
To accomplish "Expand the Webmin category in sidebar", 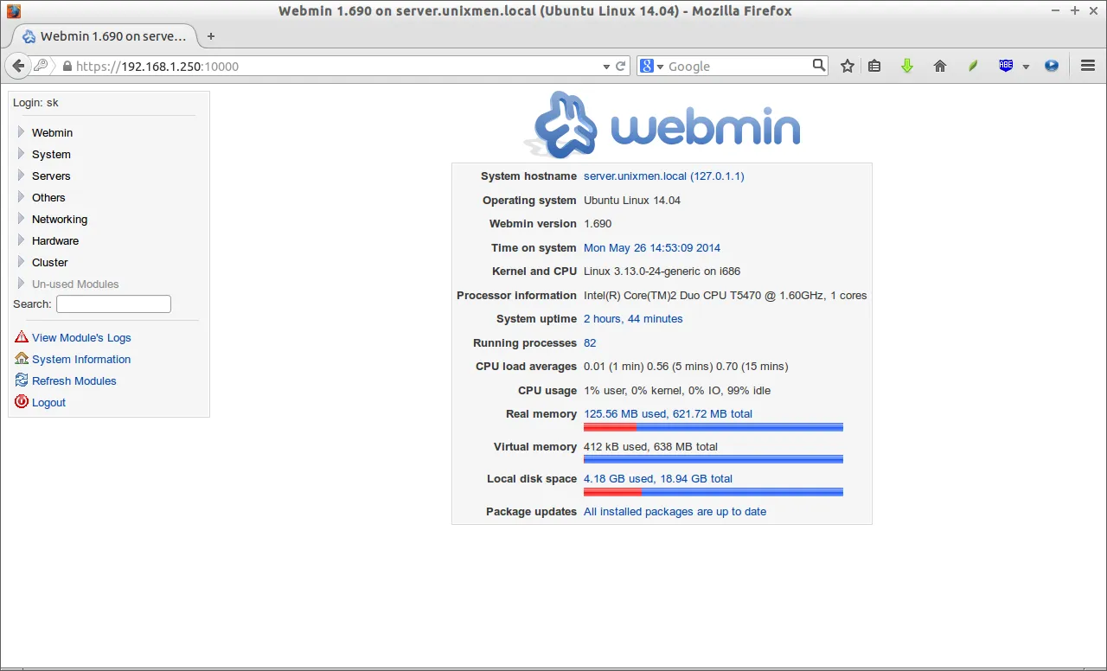I will (x=52, y=132).
